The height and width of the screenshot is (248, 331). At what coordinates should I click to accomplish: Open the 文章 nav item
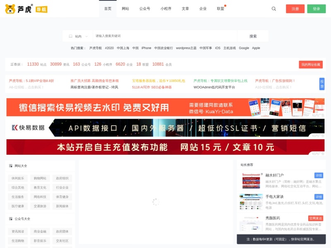click(185, 9)
